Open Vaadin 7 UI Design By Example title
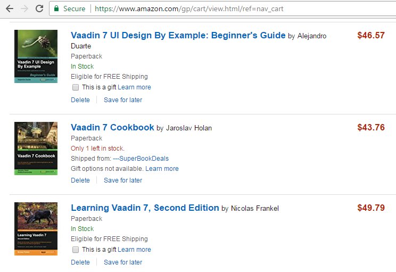 pyautogui.click(x=178, y=36)
